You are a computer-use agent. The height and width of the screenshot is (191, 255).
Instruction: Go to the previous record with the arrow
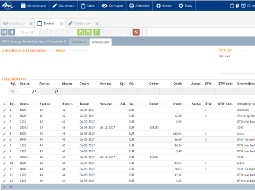coord(12,32)
